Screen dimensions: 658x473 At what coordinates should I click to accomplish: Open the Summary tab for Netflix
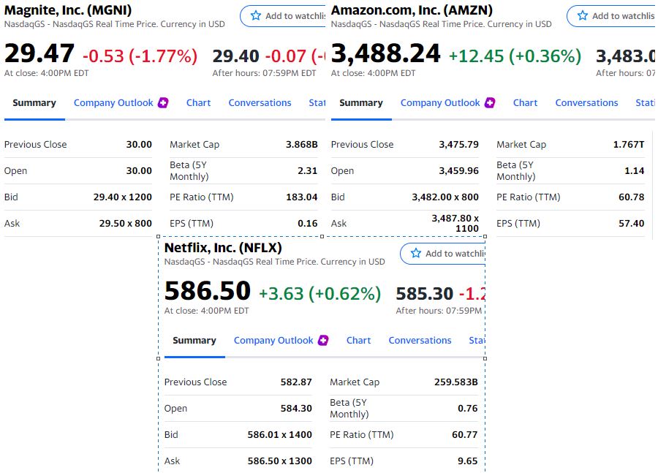coord(194,341)
